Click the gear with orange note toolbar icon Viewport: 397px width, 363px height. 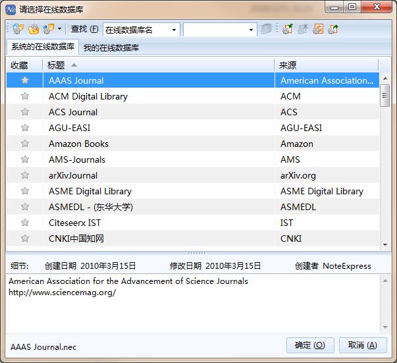click(x=49, y=29)
